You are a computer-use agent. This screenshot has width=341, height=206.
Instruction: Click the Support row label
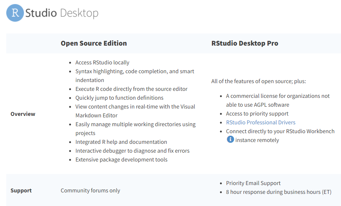[21, 191]
